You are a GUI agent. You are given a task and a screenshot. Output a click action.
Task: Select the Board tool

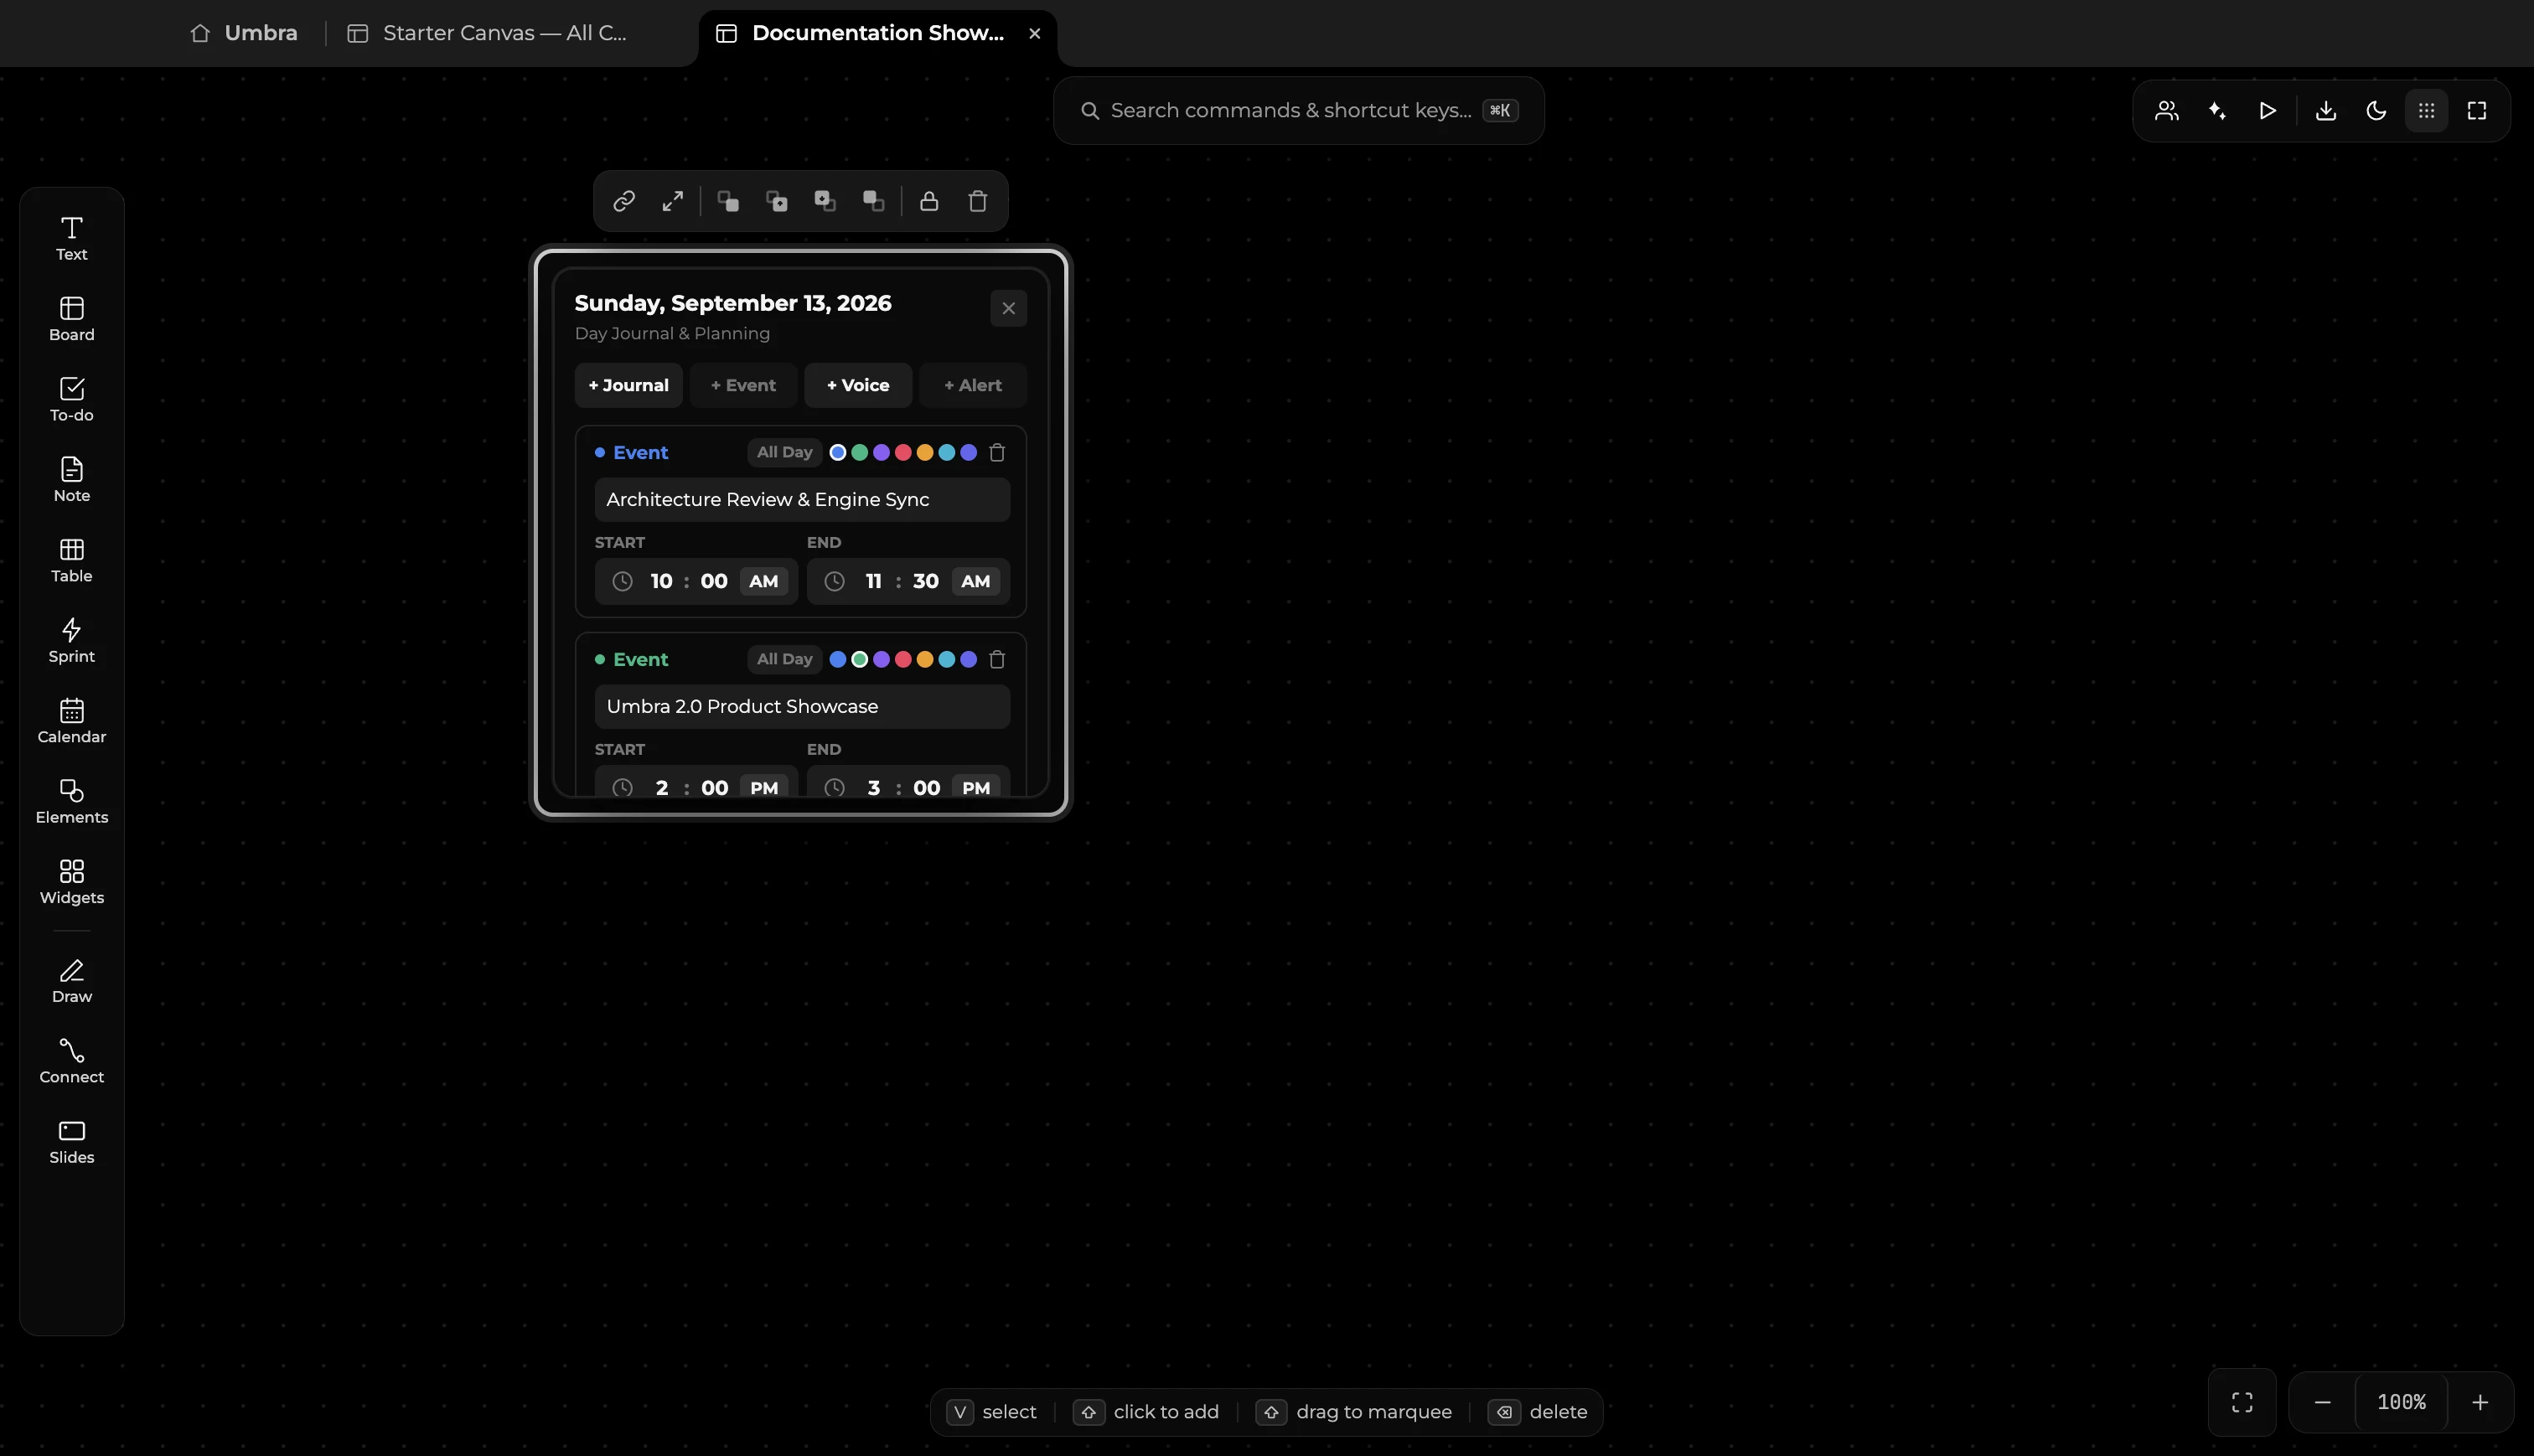(x=71, y=319)
